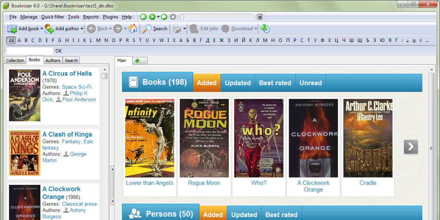Open the Poul Anderson author link
The height and width of the screenshot is (220, 440).
coord(79,100)
